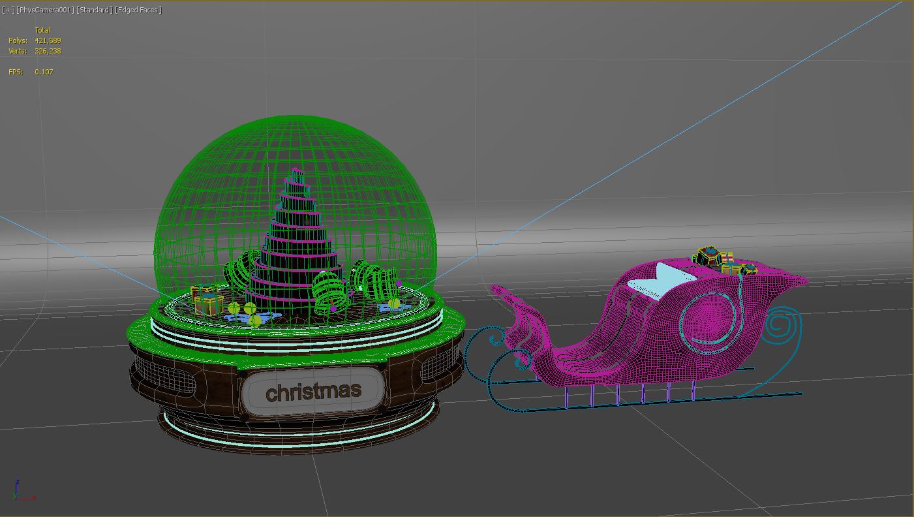The image size is (914, 517).
Task: Click the 326,238 vertex count value
Action: click(48, 51)
